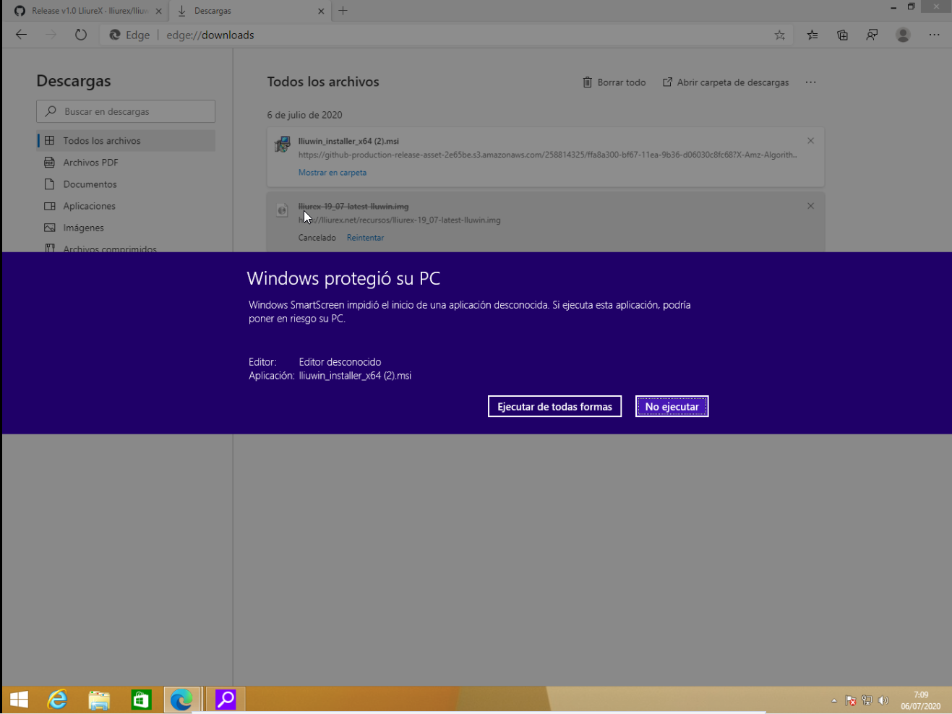Viewport: 952px width, 714px height.
Task: Click the purple magnifier taskbar icon
Action: tap(226, 700)
